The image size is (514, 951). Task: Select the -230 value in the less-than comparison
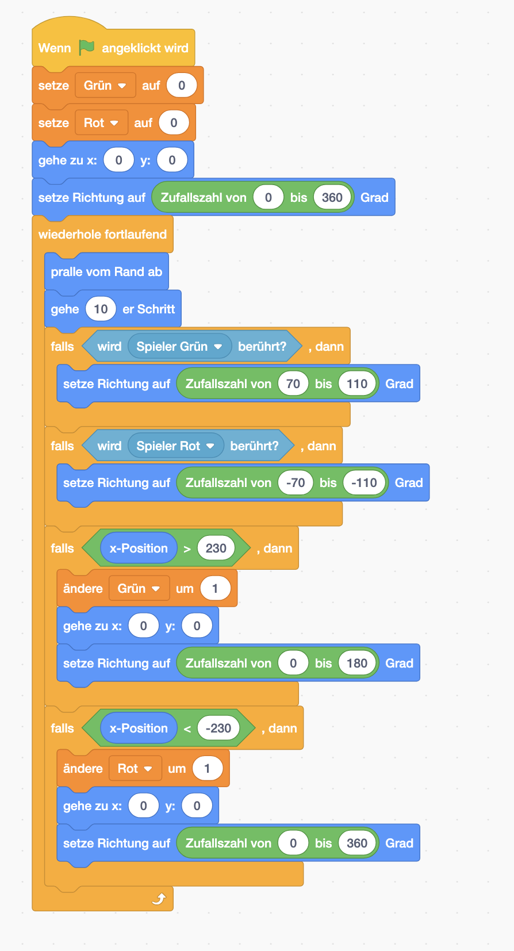[x=218, y=728]
